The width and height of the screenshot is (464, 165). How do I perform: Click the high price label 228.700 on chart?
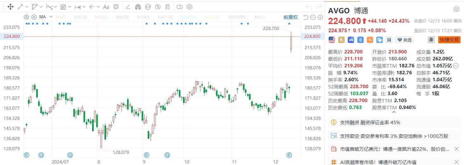[271, 28]
